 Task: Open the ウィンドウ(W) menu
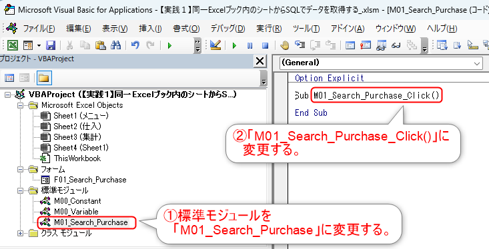tap(396, 29)
